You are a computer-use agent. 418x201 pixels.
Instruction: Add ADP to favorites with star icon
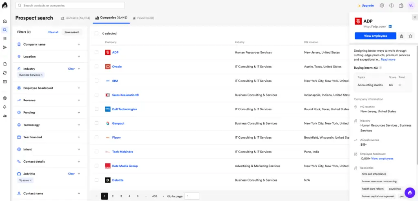point(411,36)
